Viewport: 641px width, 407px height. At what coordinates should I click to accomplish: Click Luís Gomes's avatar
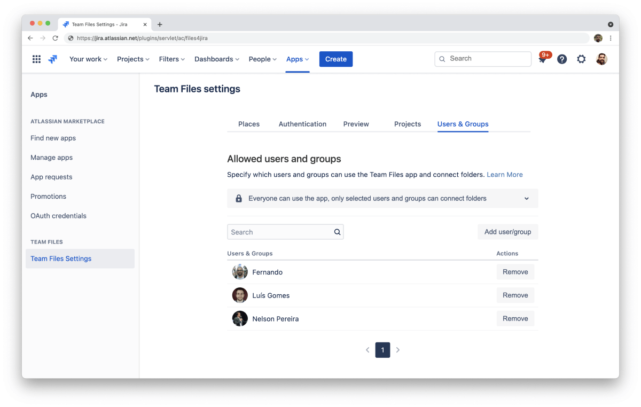240,295
